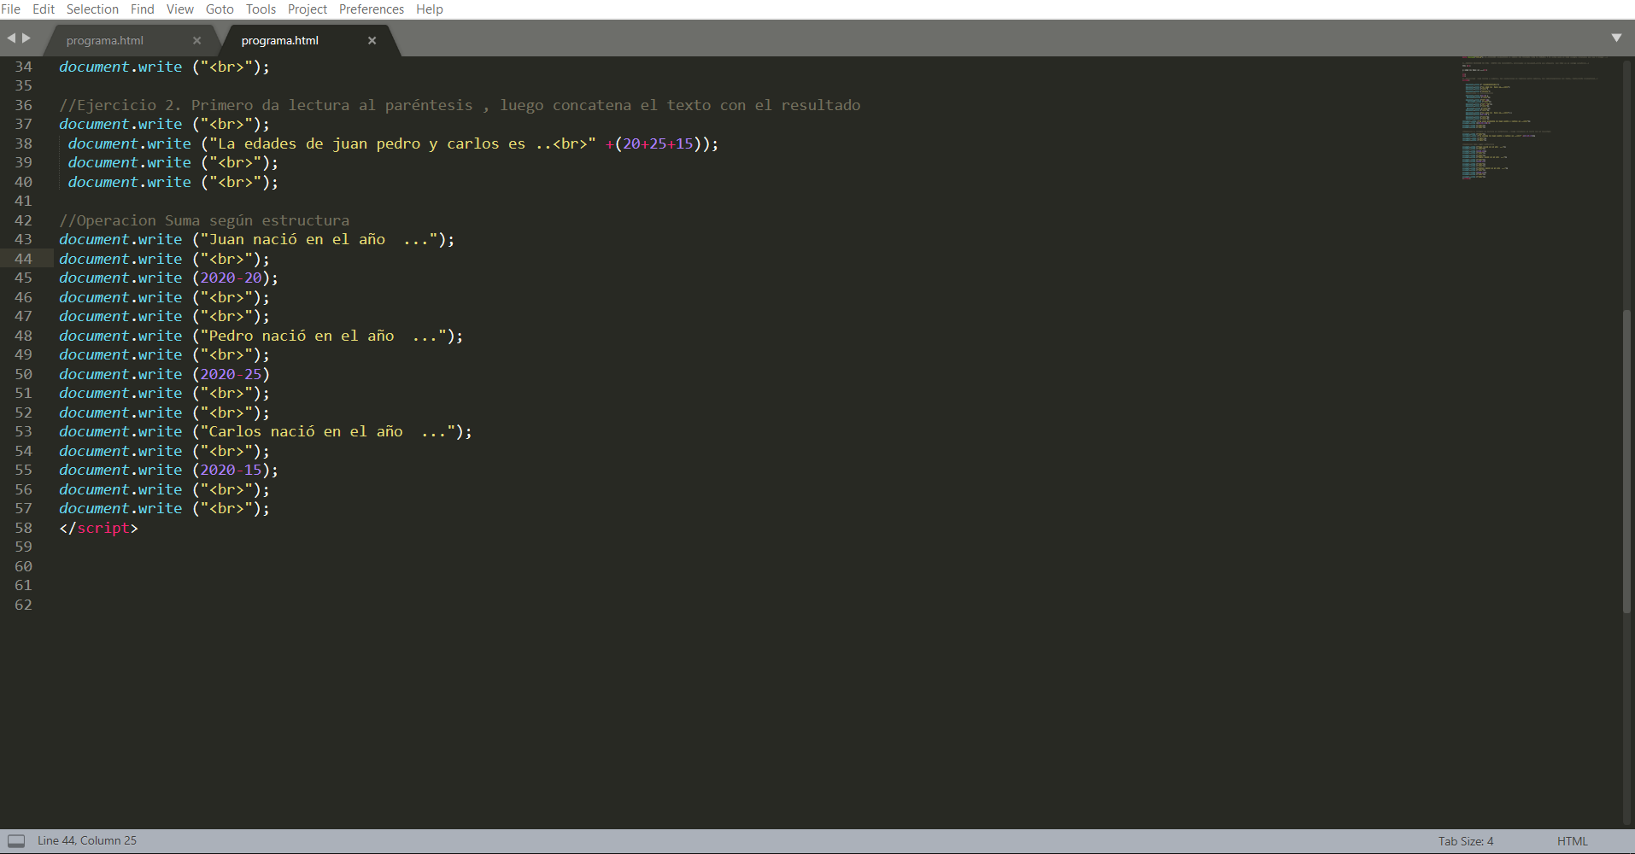Screen dimensions: 1635x854
Task: Click the 2020-15 expression on line 55
Action: [231, 470]
